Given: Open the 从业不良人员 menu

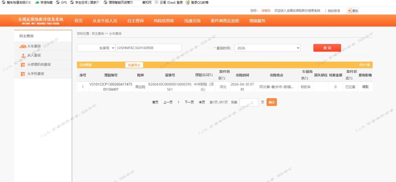Looking at the screenshot, I should pos(105,20).
